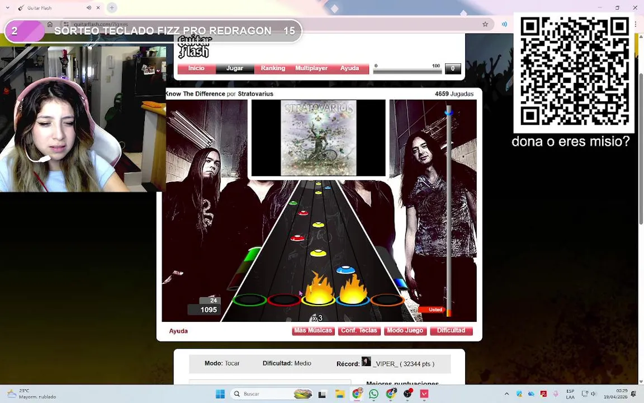Image resolution: width=644 pixels, height=403 pixels.
Task: Click the browser page scrollbar
Action: point(641,149)
